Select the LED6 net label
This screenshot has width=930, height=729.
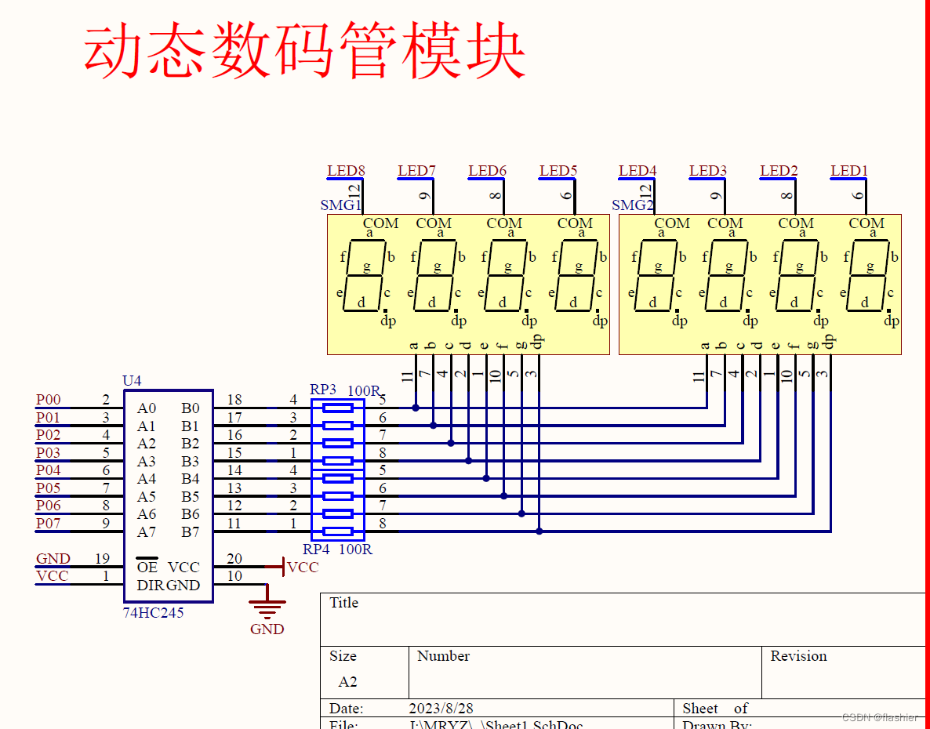click(x=487, y=171)
